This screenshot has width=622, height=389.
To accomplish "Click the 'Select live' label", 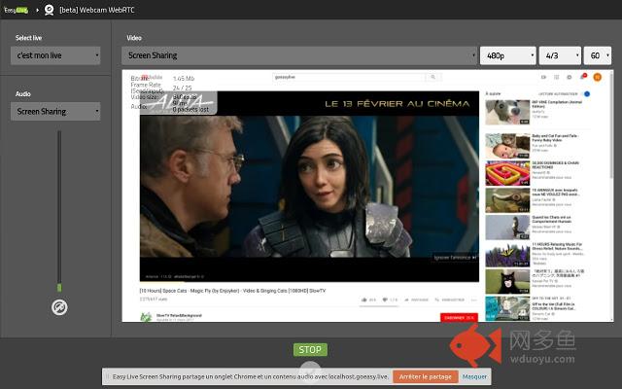I will point(28,38).
